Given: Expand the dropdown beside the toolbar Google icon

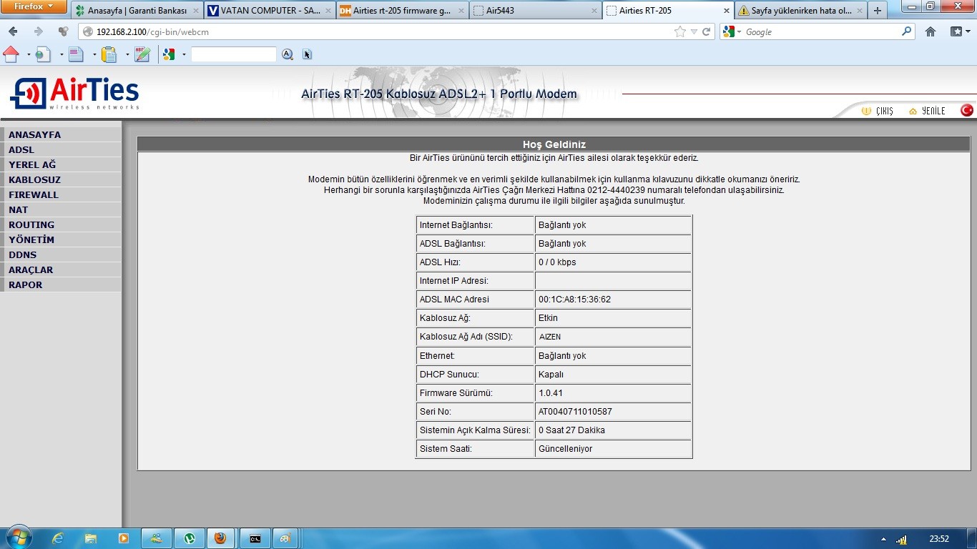Looking at the screenshot, I should (184, 54).
